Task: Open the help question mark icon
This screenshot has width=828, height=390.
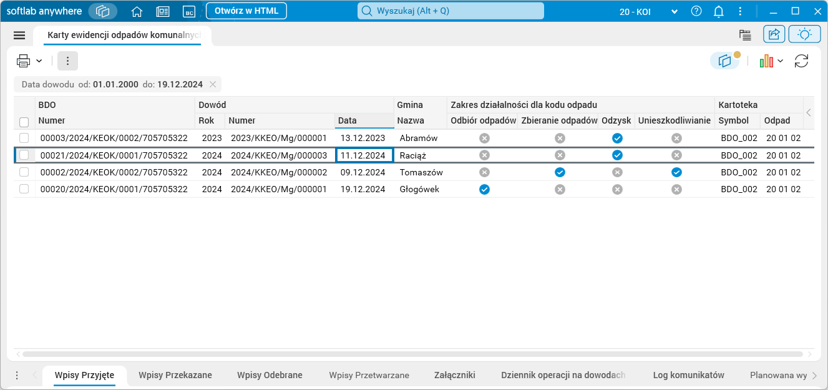Action: point(696,11)
